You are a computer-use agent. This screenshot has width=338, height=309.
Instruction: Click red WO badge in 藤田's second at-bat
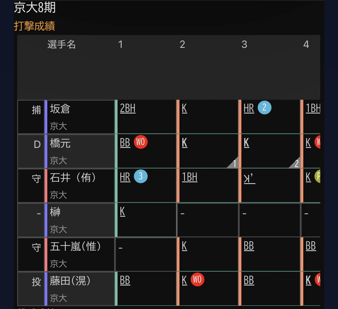coord(197,279)
